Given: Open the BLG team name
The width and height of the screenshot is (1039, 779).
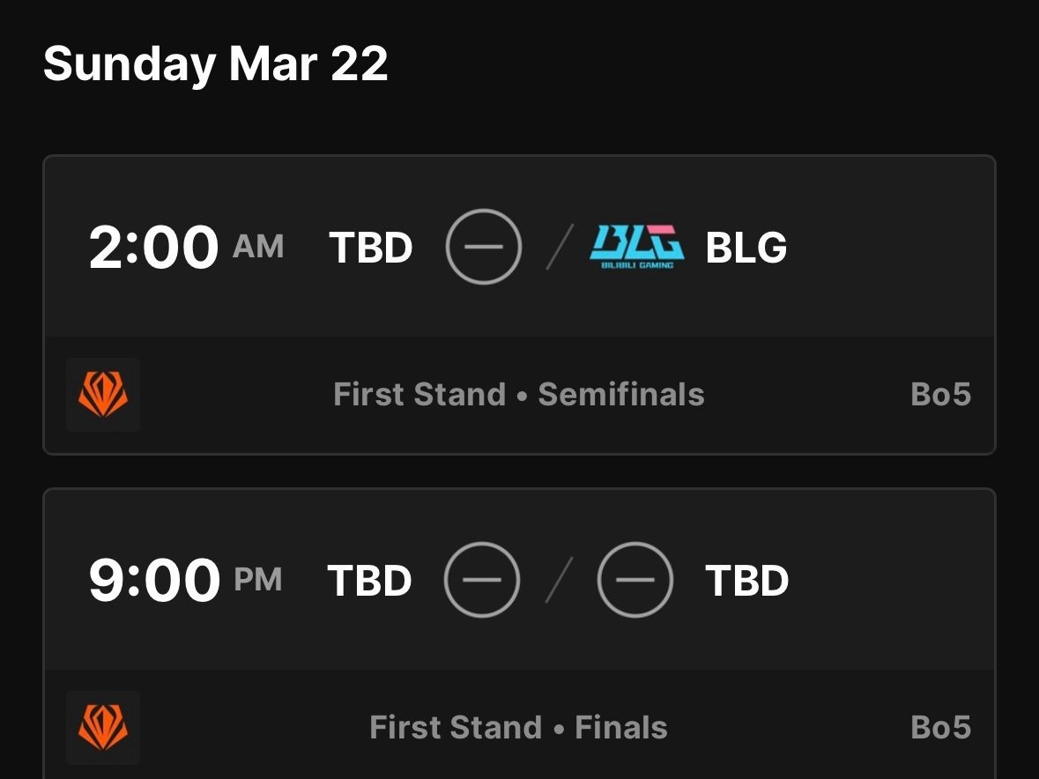Looking at the screenshot, I should tap(746, 249).
